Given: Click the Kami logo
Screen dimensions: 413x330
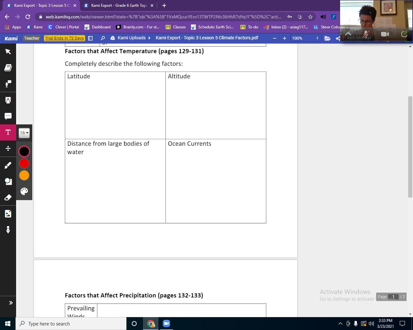Looking at the screenshot, I should click(11, 38).
